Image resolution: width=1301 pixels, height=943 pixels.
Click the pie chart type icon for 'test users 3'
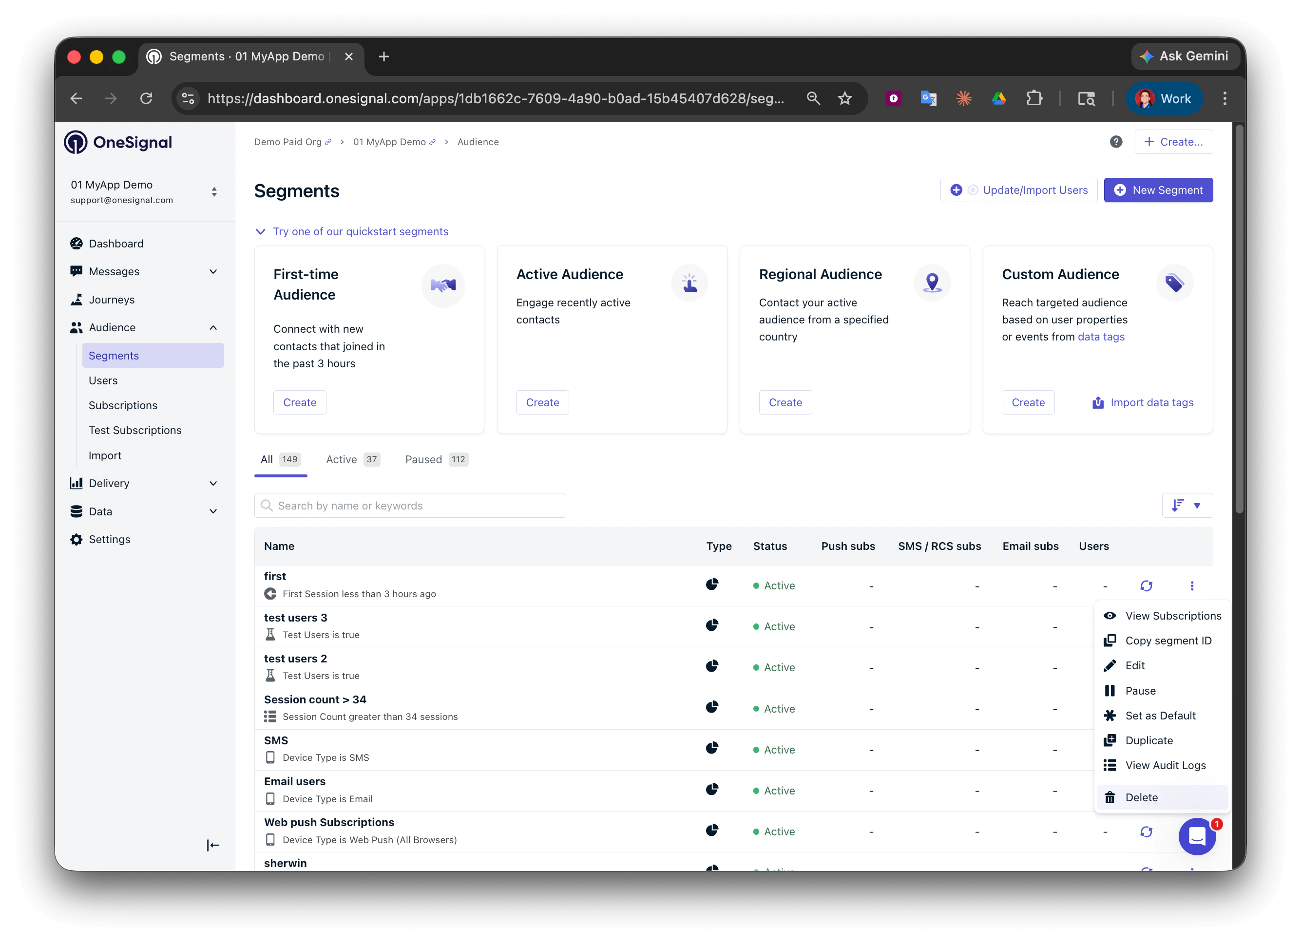[712, 625]
